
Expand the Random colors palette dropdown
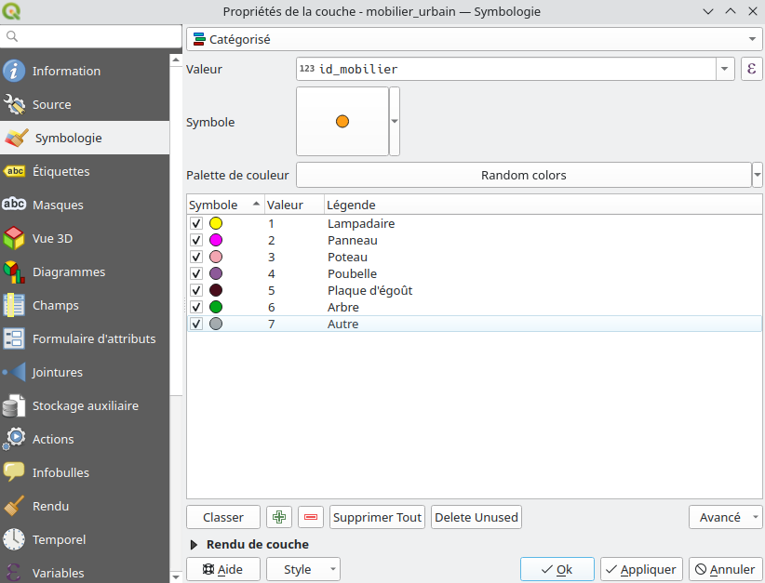click(757, 175)
